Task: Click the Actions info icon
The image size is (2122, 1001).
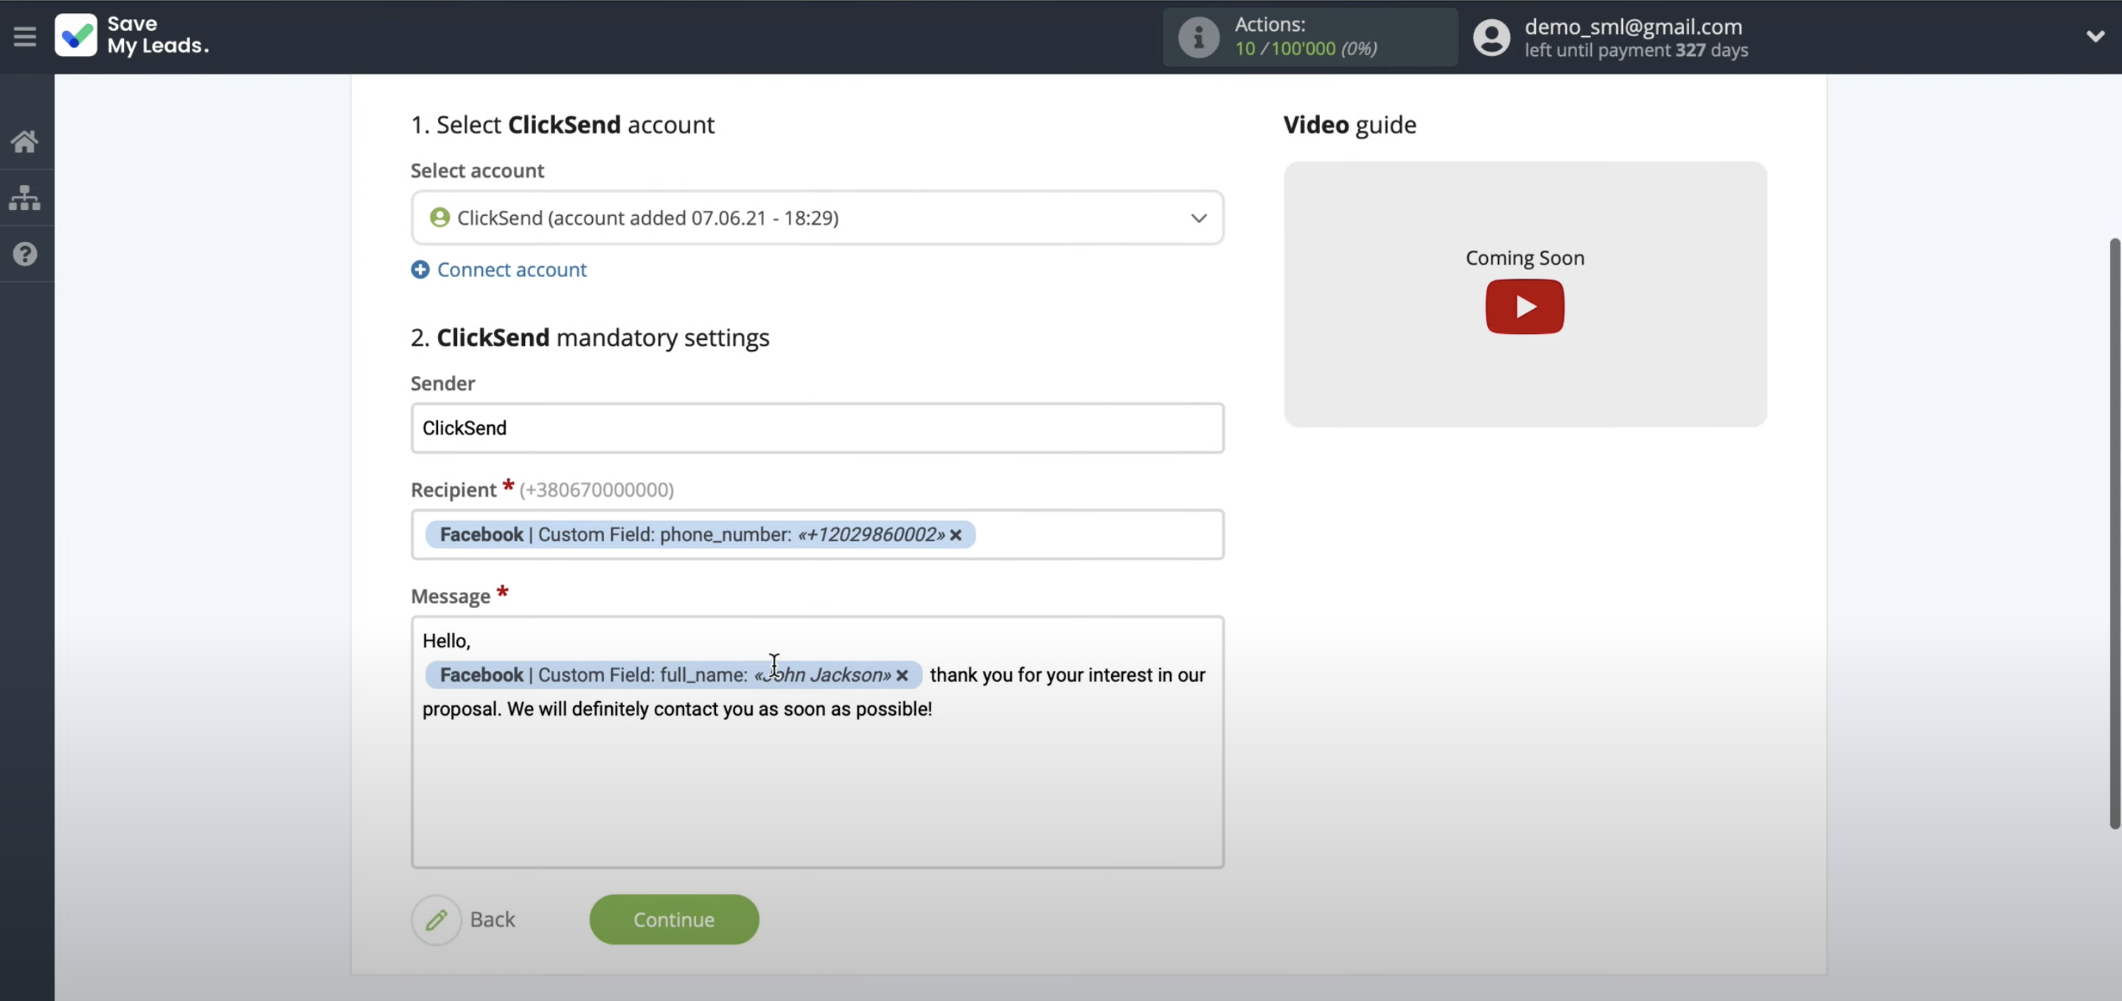Action: click(1199, 37)
